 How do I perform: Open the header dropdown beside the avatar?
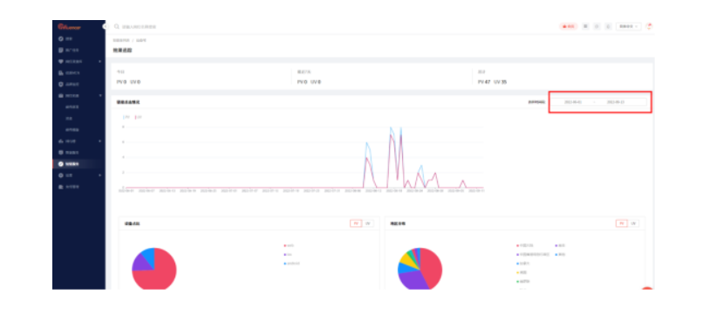pos(629,26)
